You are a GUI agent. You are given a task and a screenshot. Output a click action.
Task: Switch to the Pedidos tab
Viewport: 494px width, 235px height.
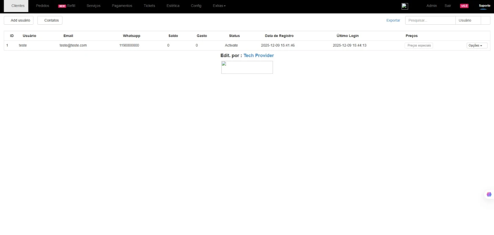click(x=43, y=6)
